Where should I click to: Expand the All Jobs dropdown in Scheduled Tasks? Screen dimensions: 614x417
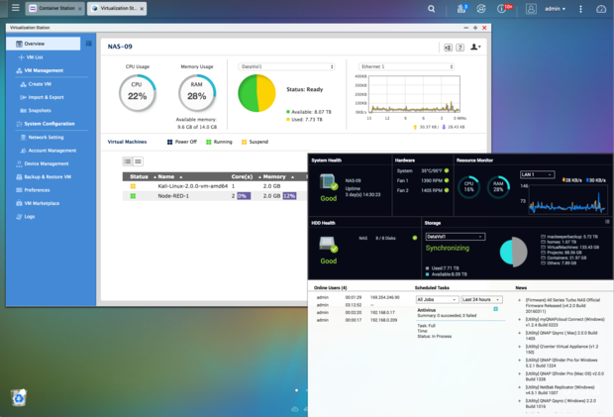(x=437, y=299)
